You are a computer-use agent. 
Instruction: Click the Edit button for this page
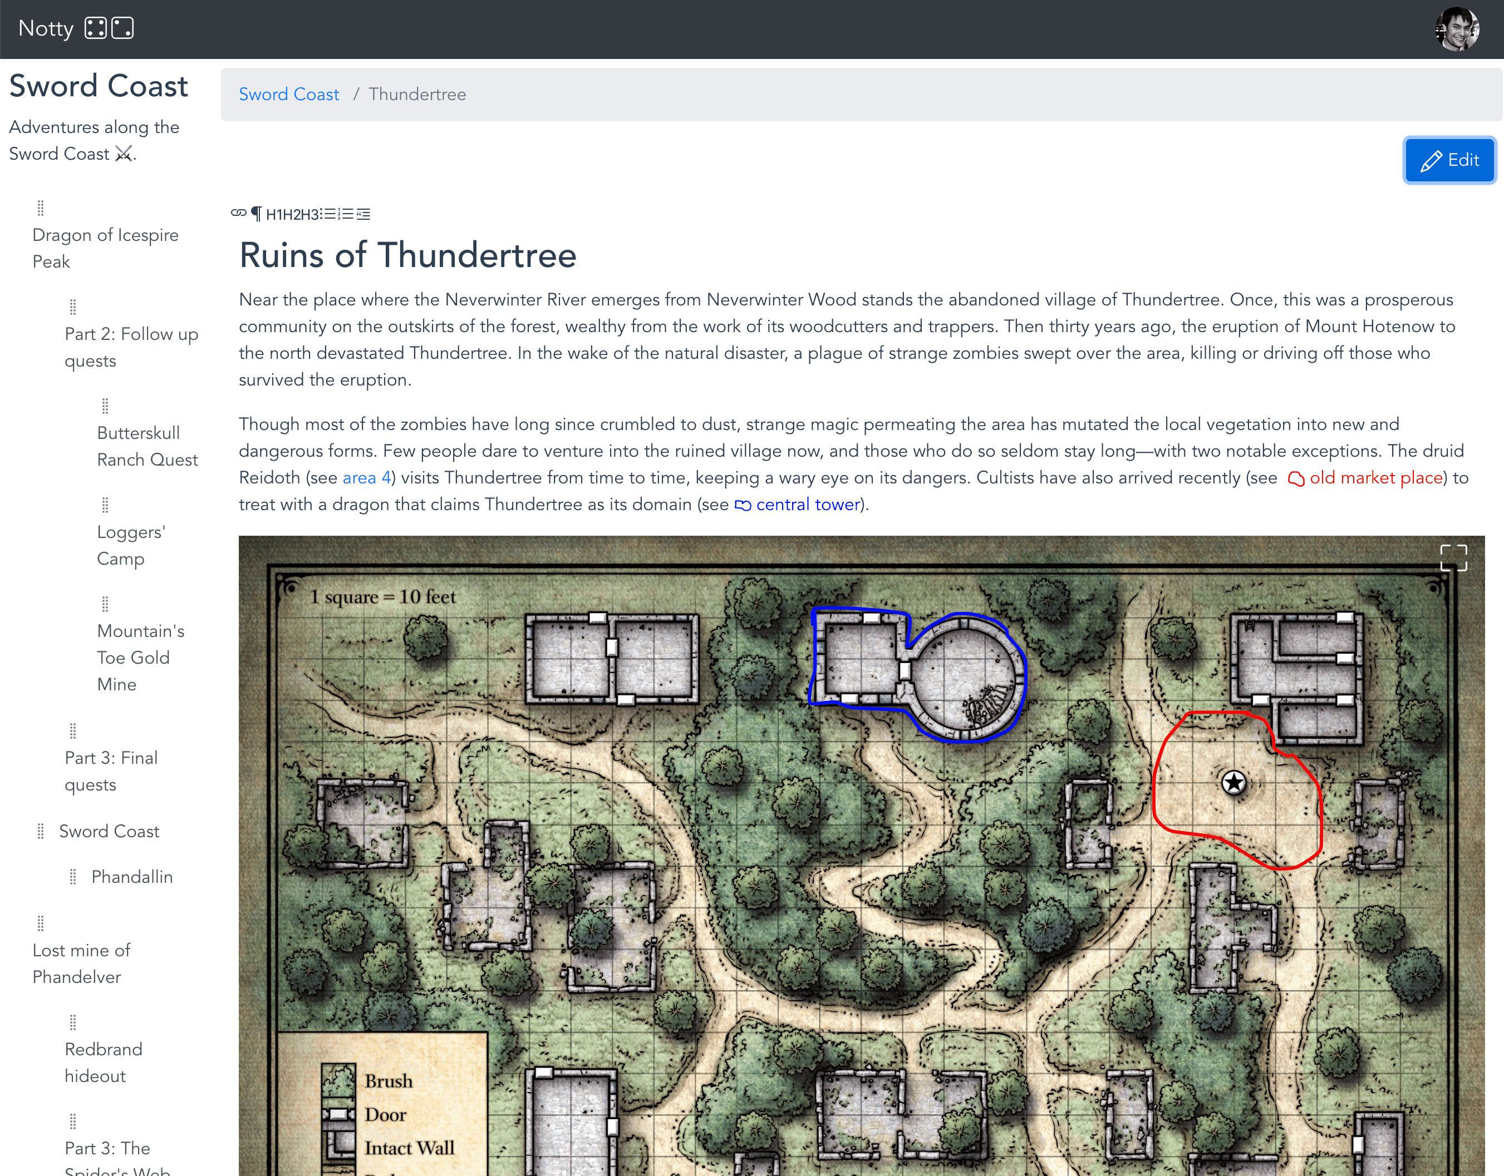point(1449,159)
